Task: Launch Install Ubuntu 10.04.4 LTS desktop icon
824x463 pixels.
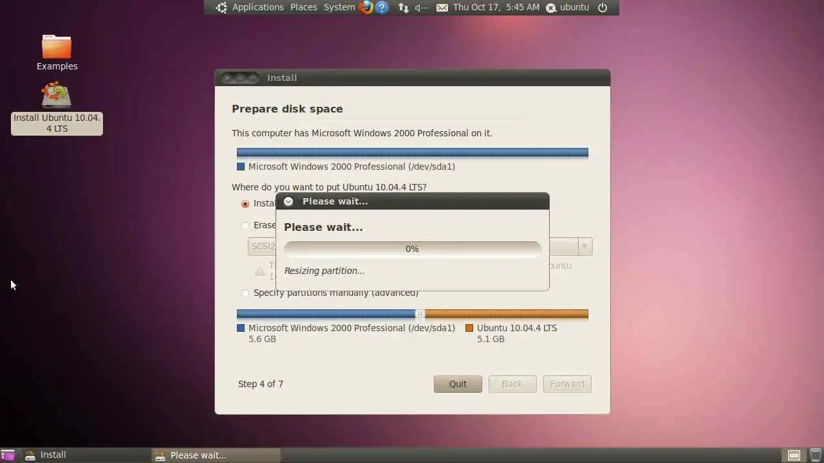Action: 57,96
